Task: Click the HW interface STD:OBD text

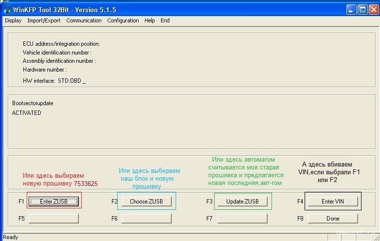Action: point(54,81)
